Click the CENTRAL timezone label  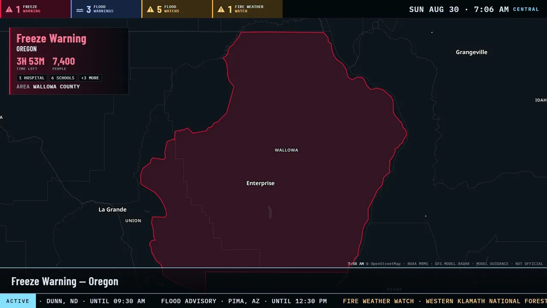(526, 9)
